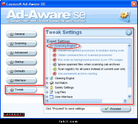Click the User Interface window icon
Viewport: 138px width, 124px height.
coord(51,97)
